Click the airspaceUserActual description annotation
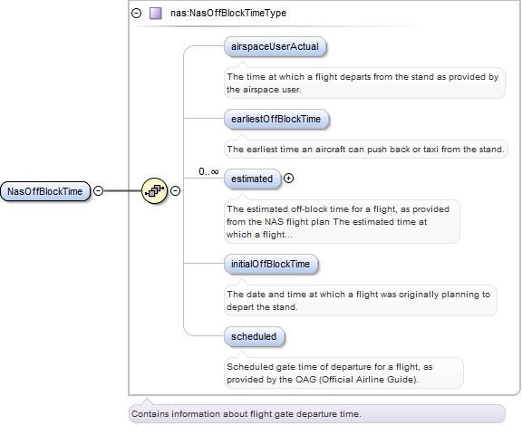 click(364, 83)
